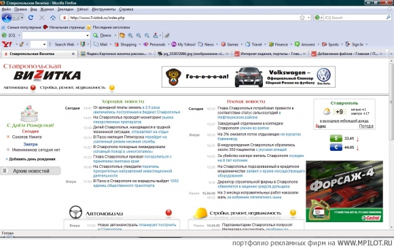Click the yellow ball beside the Стройка, ремонт, недвижимость heading

(293, 213)
